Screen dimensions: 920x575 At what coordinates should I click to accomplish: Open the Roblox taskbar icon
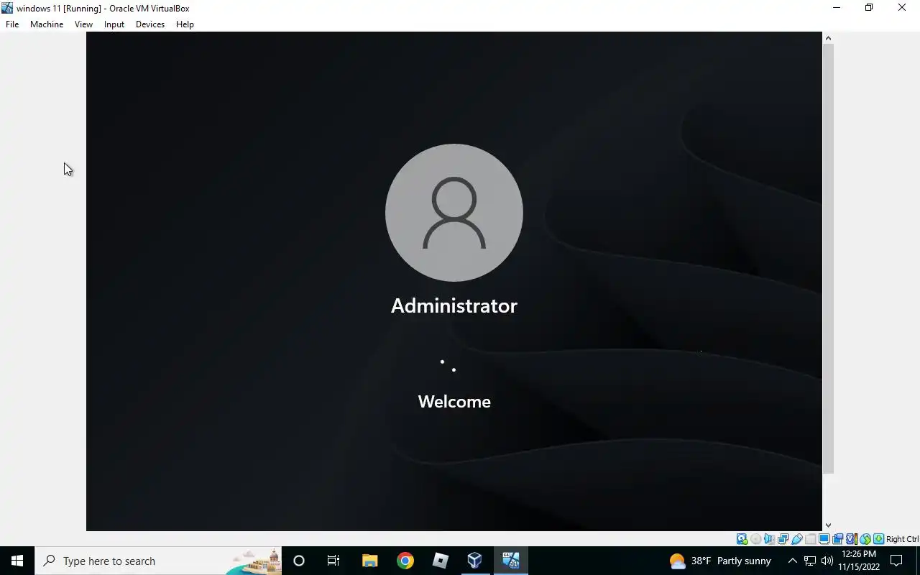[x=441, y=561]
